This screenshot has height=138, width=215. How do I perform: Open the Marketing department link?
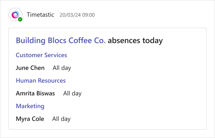pyautogui.click(x=30, y=106)
